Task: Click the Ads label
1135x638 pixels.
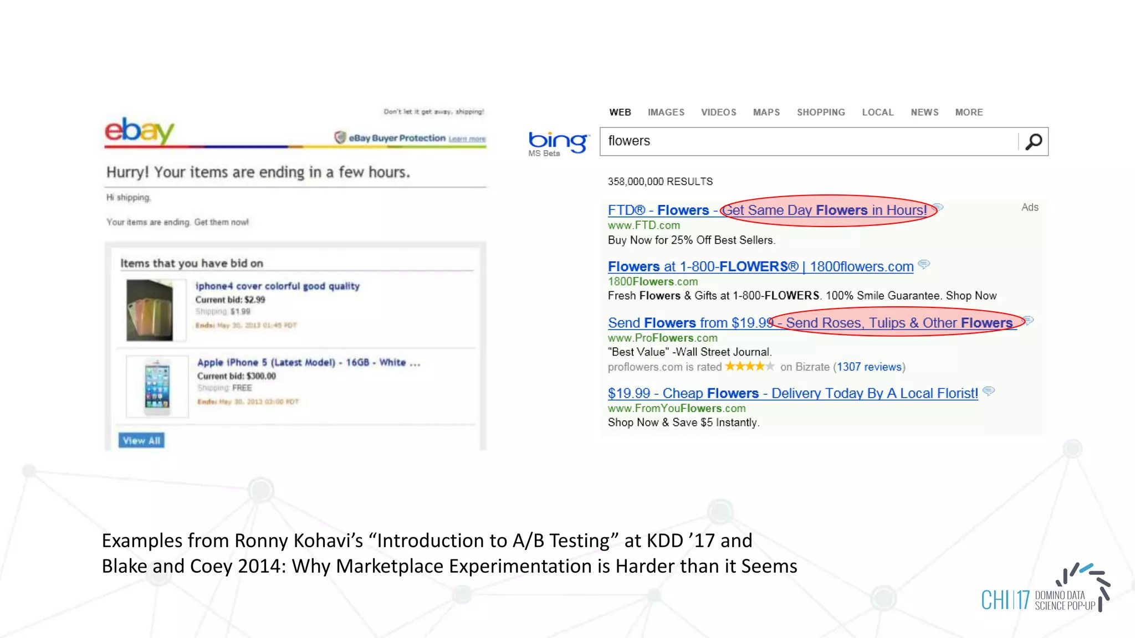Action: [1030, 207]
